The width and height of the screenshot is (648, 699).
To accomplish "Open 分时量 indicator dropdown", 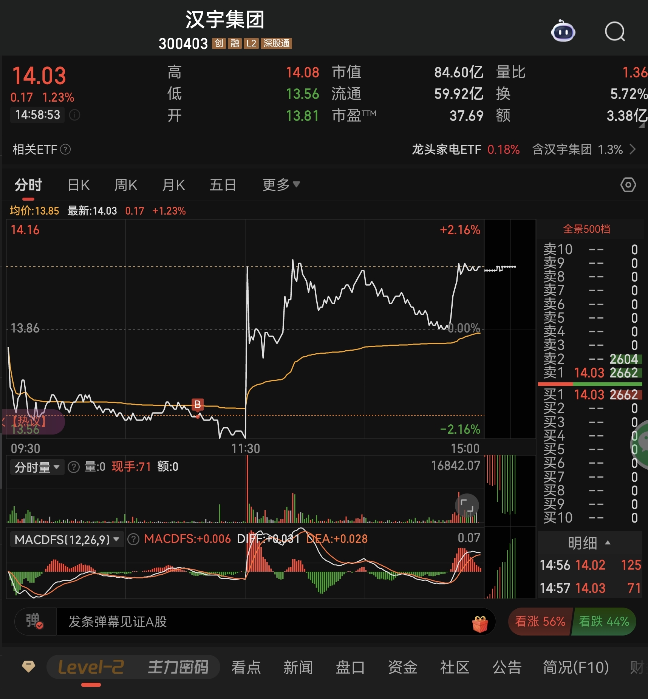I will 37,467.
